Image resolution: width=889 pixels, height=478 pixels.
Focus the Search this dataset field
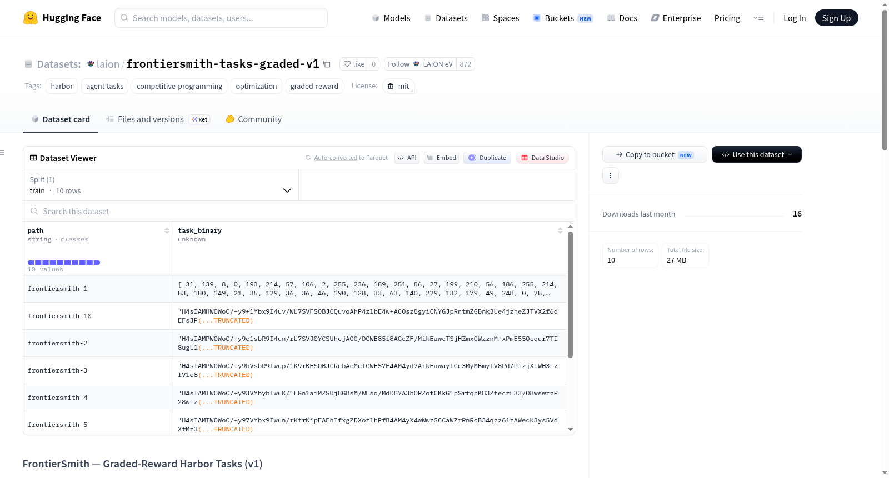pos(299,211)
